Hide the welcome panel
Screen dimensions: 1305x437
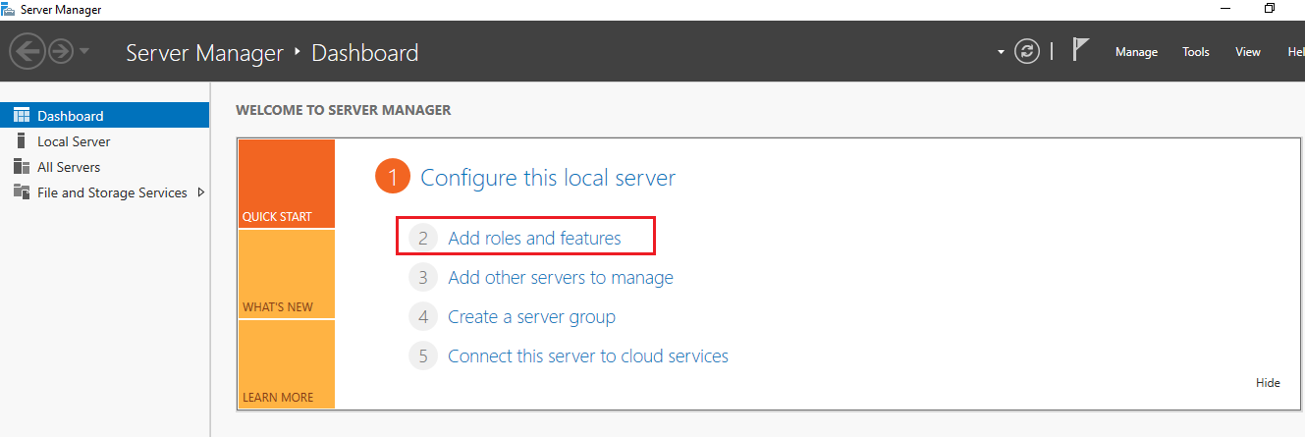coord(1268,383)
